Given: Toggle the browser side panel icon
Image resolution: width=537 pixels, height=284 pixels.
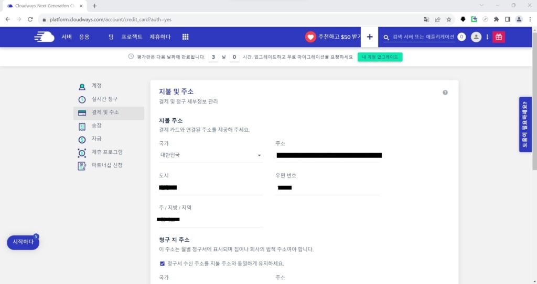Looking at the screenshot, I should [508, 19].
